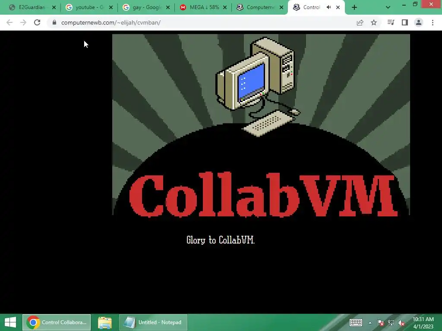
Task: Open Action Center flag icon
Action: pos(381,323)
